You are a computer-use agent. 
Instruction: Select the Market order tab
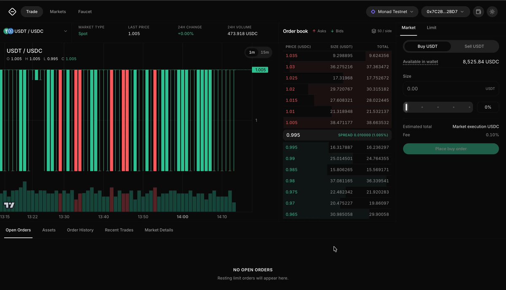click(x=409, y=28)
